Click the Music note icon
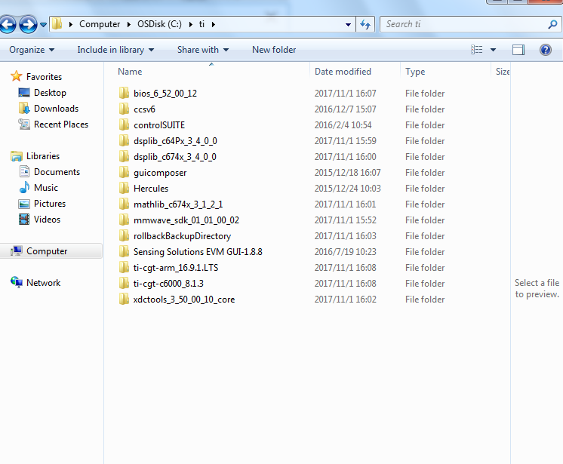Screen dimensions: 563x464 coord(24,187)
